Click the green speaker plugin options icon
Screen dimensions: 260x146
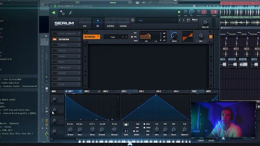point(54,13)
